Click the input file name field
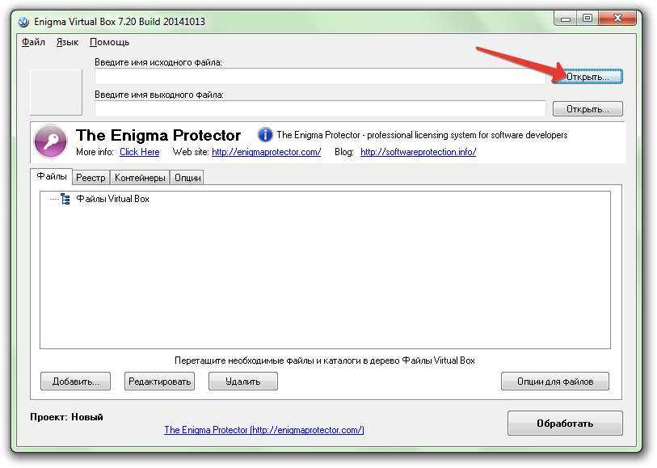This screenshot has width=657, height=468. click(320, 77)
